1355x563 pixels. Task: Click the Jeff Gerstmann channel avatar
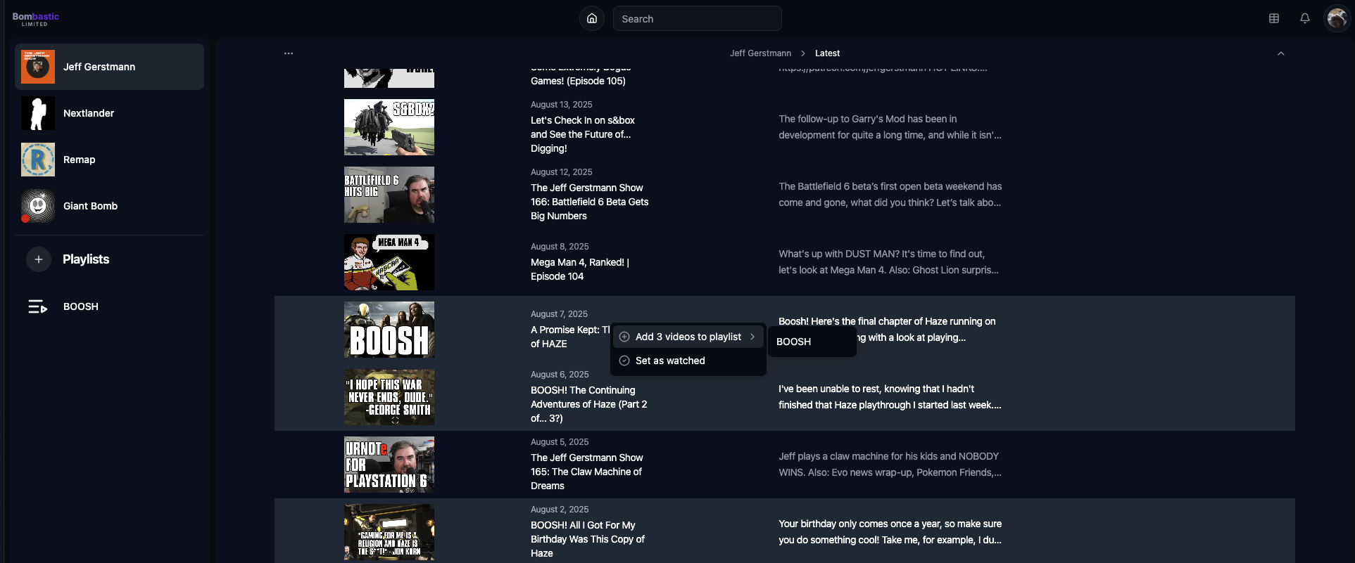coord(38,67)
